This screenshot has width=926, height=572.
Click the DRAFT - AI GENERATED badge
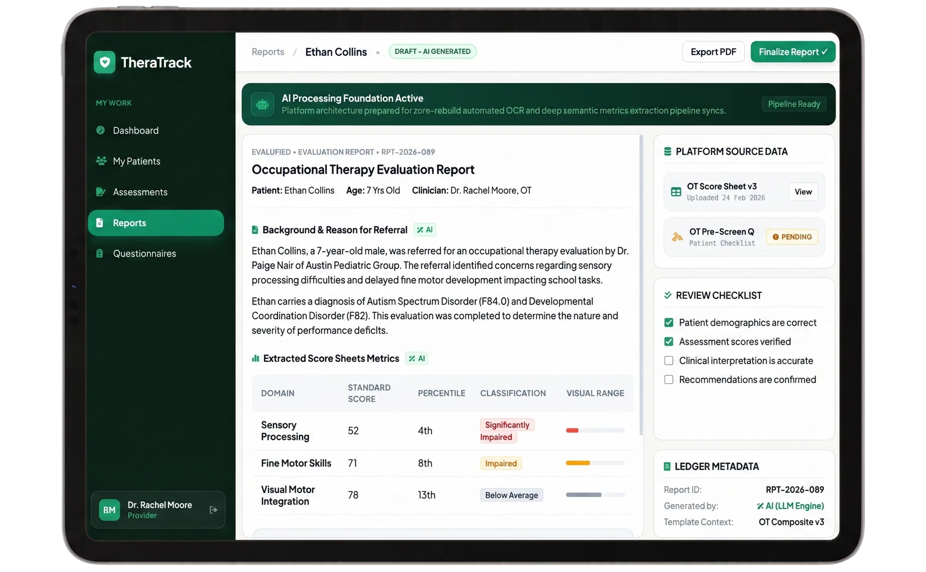[x=432, y=51]
